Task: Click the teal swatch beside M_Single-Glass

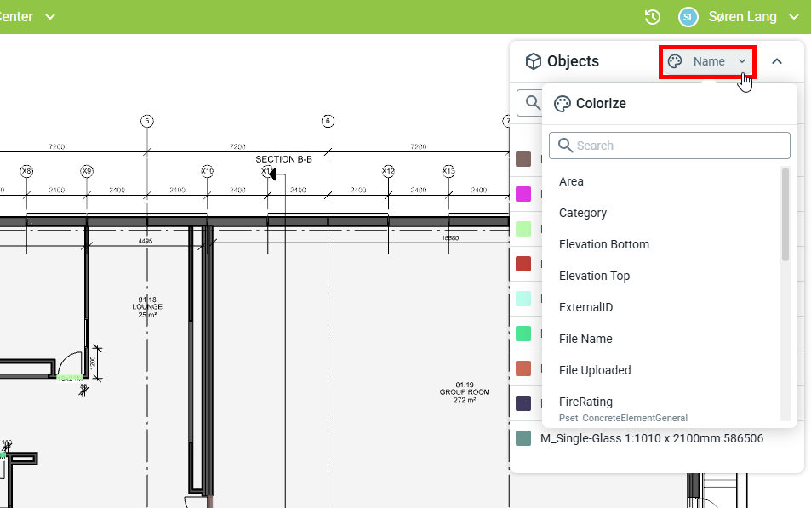Action: 523,438
